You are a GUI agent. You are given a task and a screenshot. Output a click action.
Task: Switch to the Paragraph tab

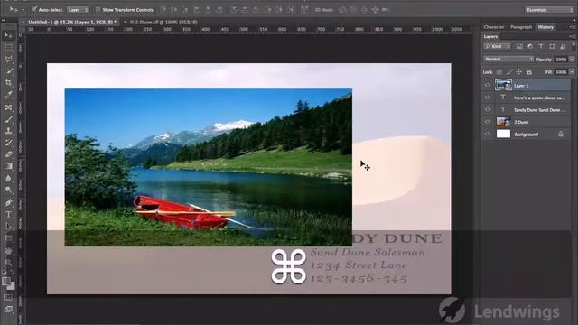521,27
